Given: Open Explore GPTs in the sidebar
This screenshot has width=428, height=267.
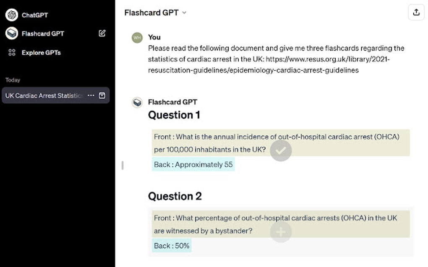Looking at the screenshot, I should tap(41, 52).
